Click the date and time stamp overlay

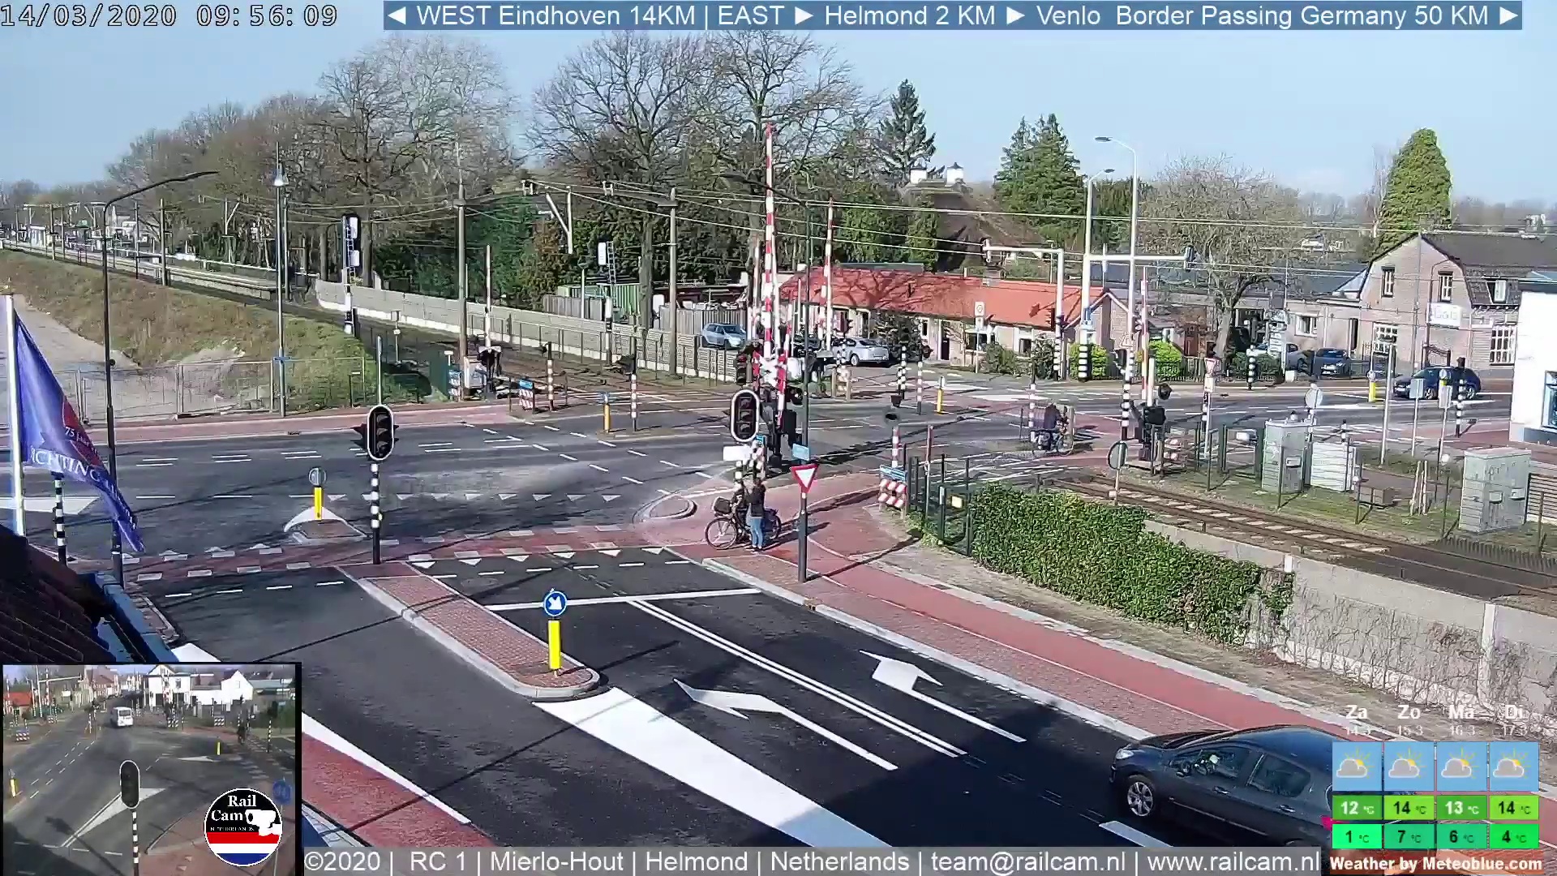169,15
